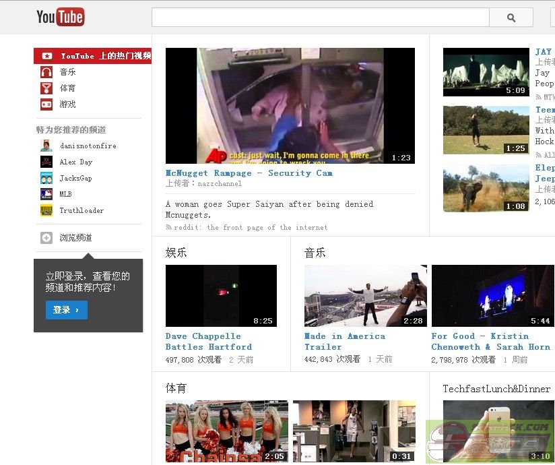Select the JacksGap channel icon
Screen dimensions: 555x465
[x=46, y=178]
